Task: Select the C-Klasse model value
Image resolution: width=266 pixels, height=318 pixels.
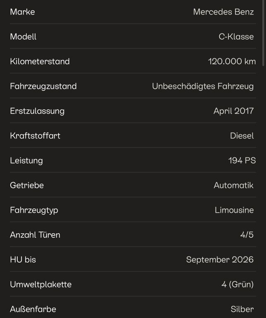Action: [236, 37]
